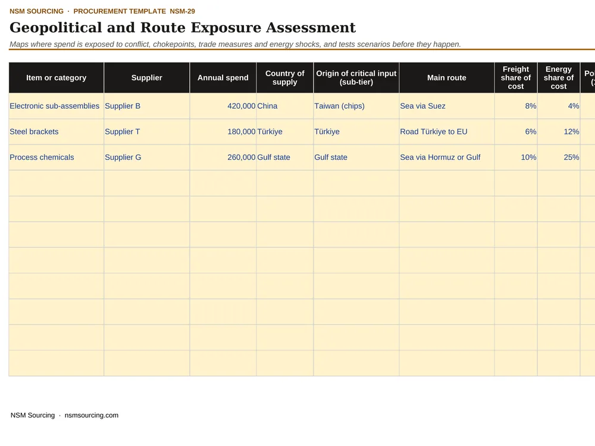Select the 'Sea via Suez' route cell
Screen dimensions: 595x446
(x=447, y=106)
